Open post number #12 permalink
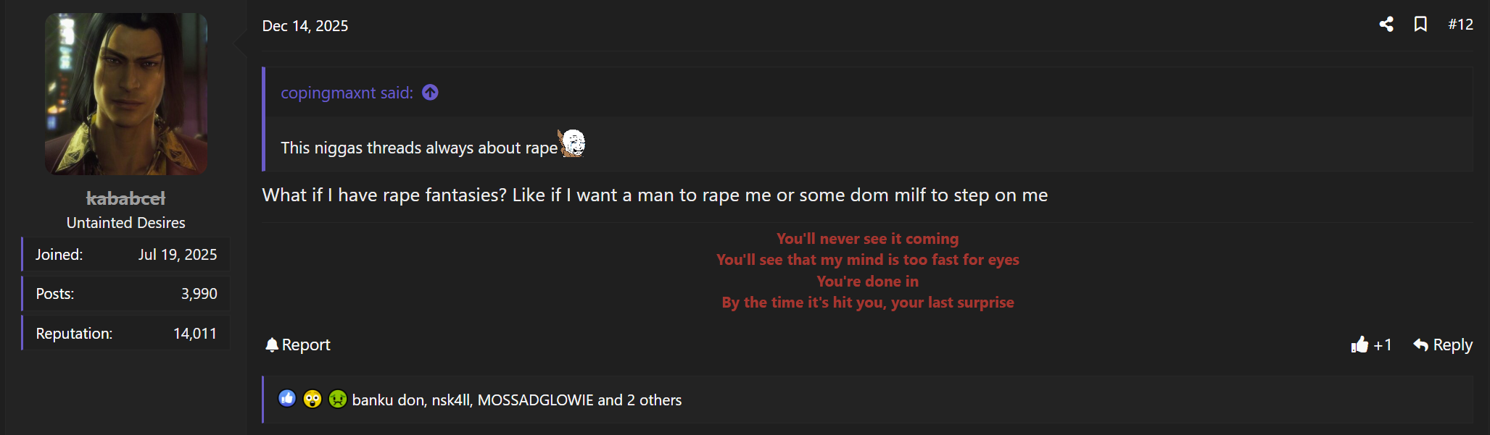 [1460, 25]
